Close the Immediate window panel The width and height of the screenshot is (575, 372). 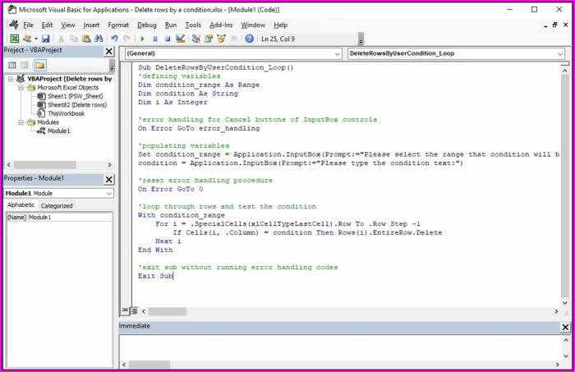pos(565,327)
